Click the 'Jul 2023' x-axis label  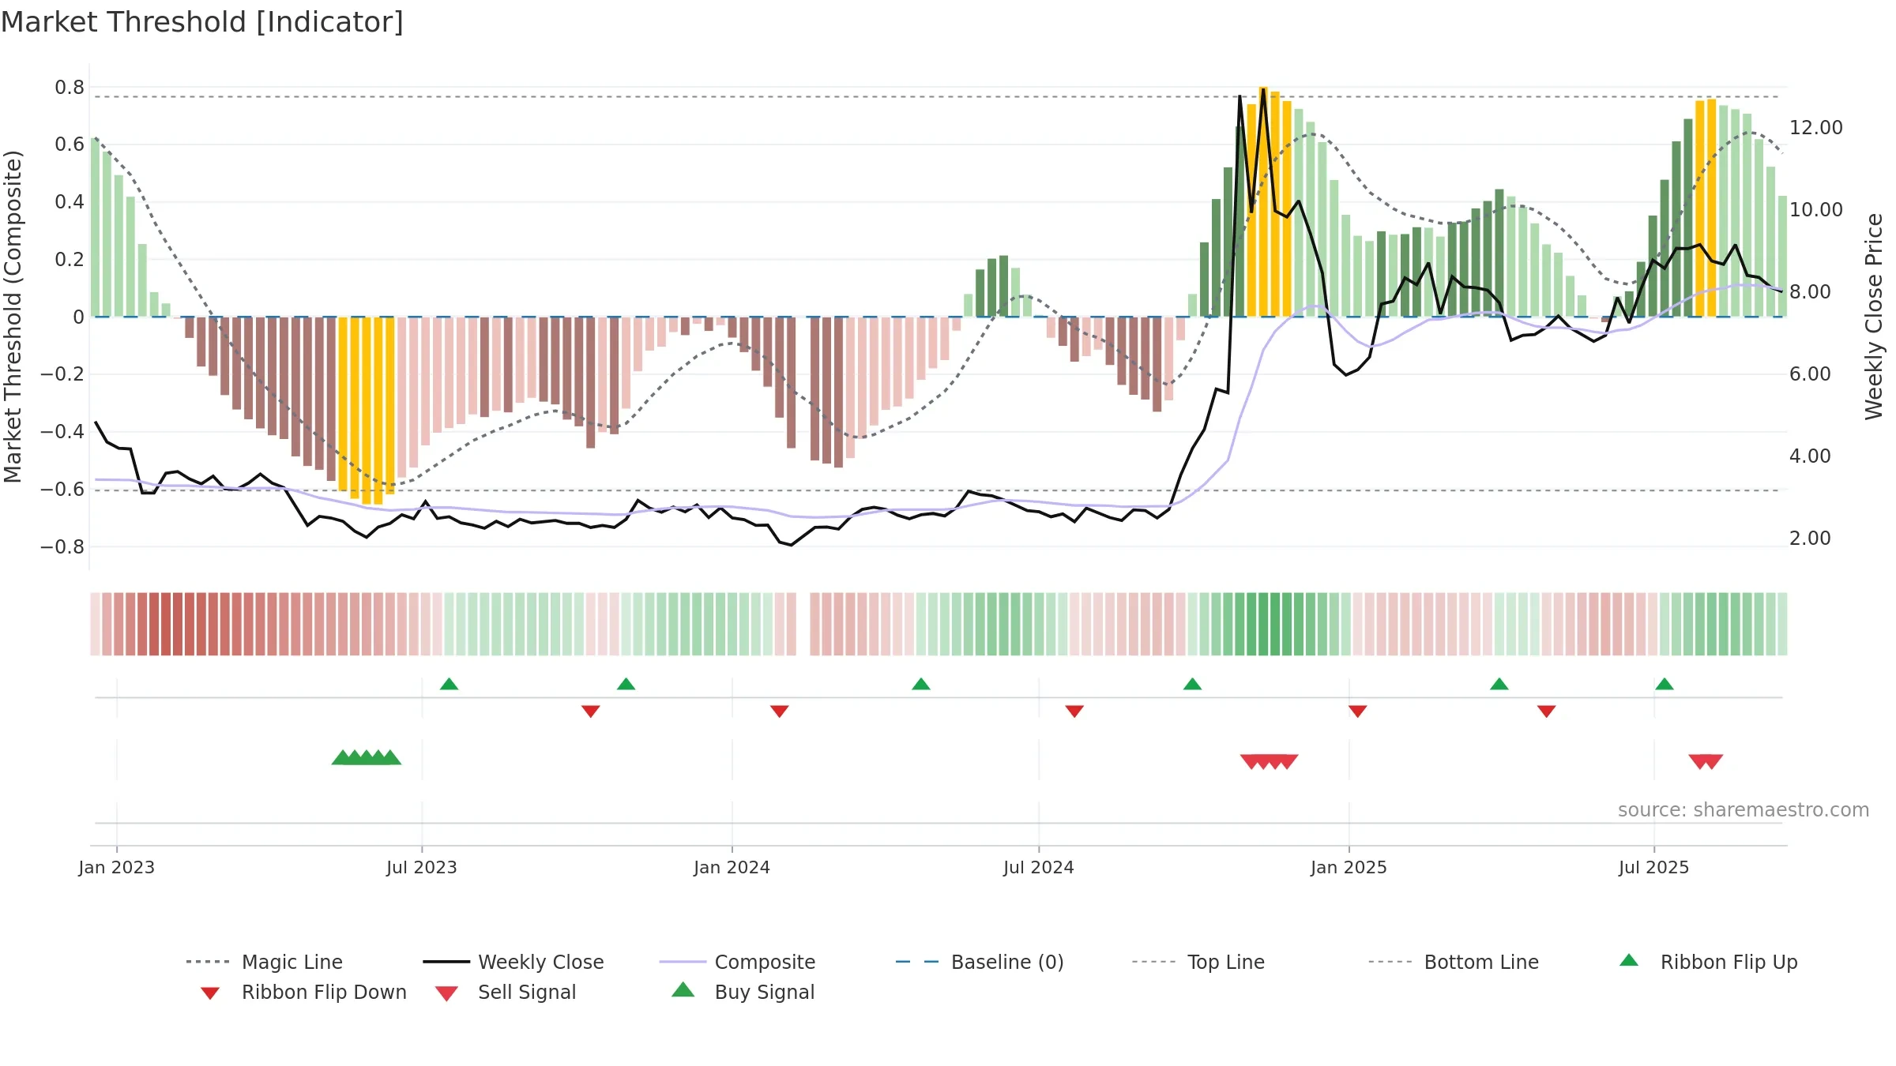point(422,867)
